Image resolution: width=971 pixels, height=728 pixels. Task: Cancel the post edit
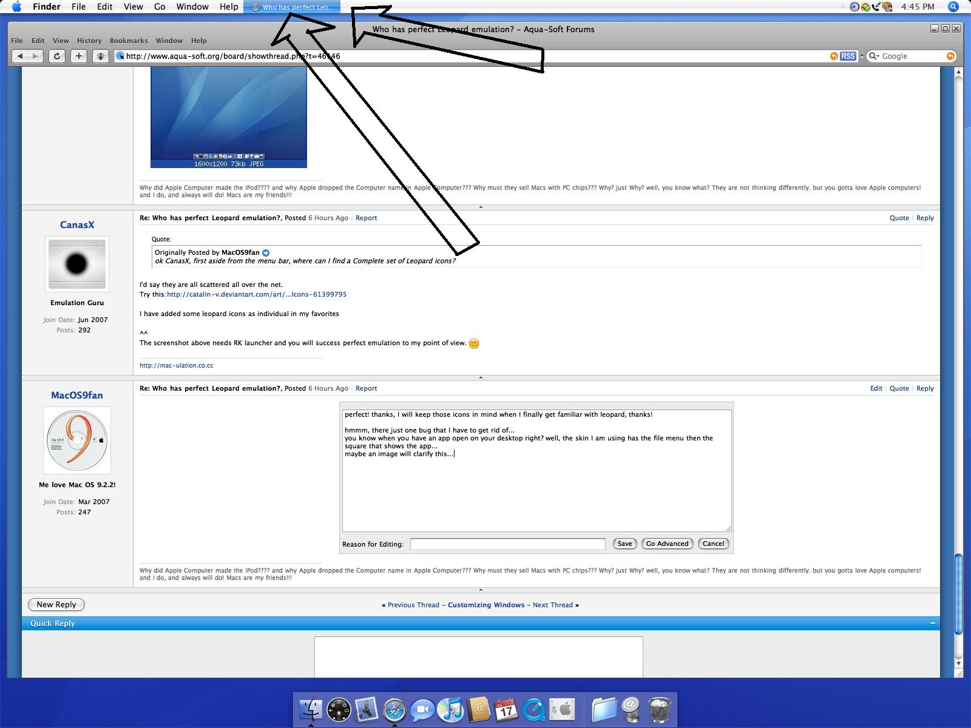[713, 544]
